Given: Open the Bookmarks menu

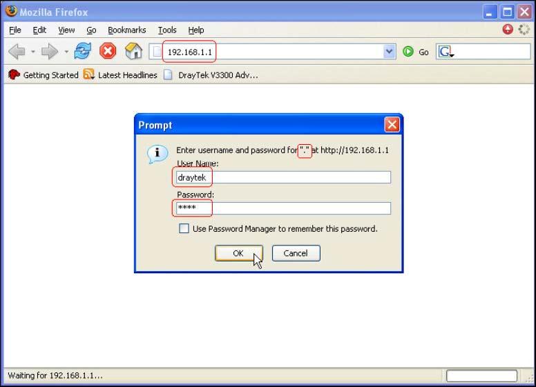Looking at the screenshot, I should tap(126, 30).
